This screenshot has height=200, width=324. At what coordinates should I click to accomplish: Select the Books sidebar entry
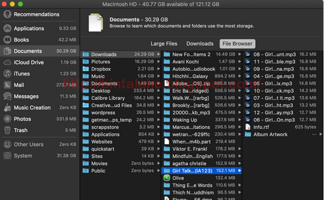[40, 40]
